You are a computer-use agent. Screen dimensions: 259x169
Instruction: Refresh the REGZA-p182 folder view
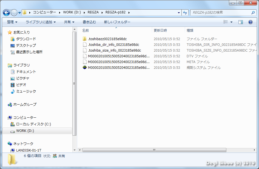tap(185, 13)
